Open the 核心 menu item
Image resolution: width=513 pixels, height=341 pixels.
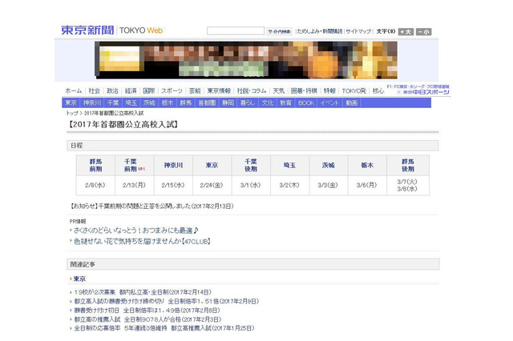click(x=378, y=90)
